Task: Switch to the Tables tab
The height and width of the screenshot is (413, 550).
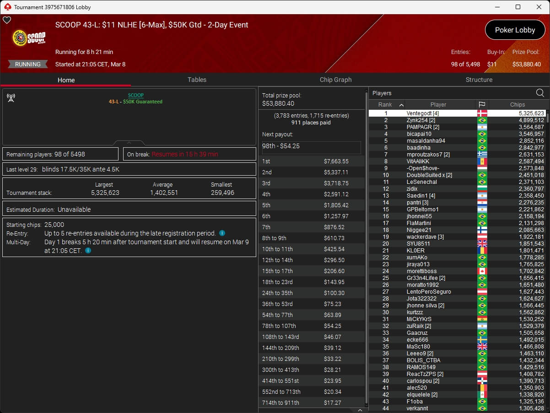Action: click(197, 80)
